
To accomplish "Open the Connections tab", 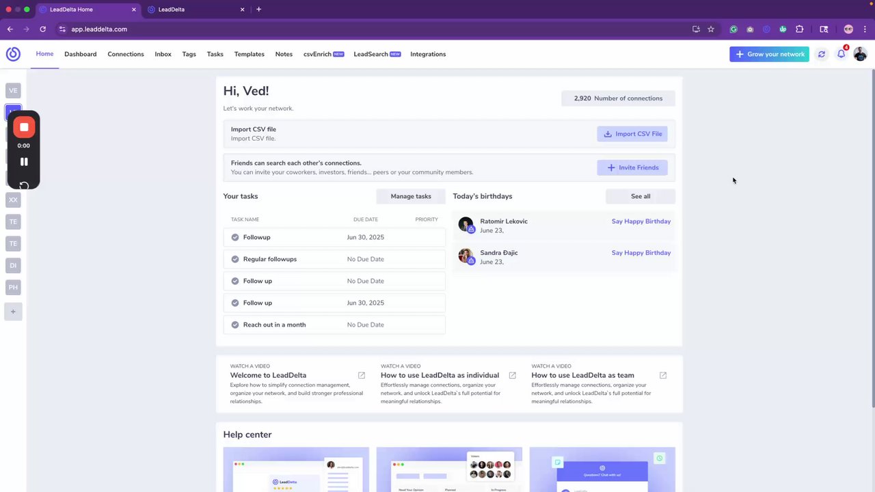I will (126, 54).
